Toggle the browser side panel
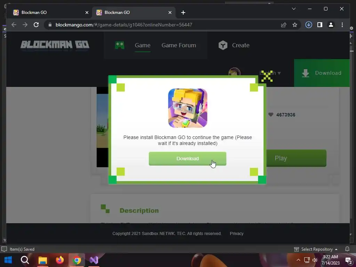The image size is (356, 267). [x=320, y=25]
